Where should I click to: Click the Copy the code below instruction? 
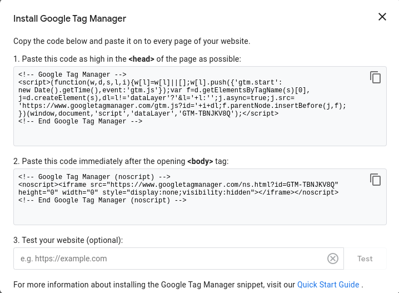coord(132,41)
